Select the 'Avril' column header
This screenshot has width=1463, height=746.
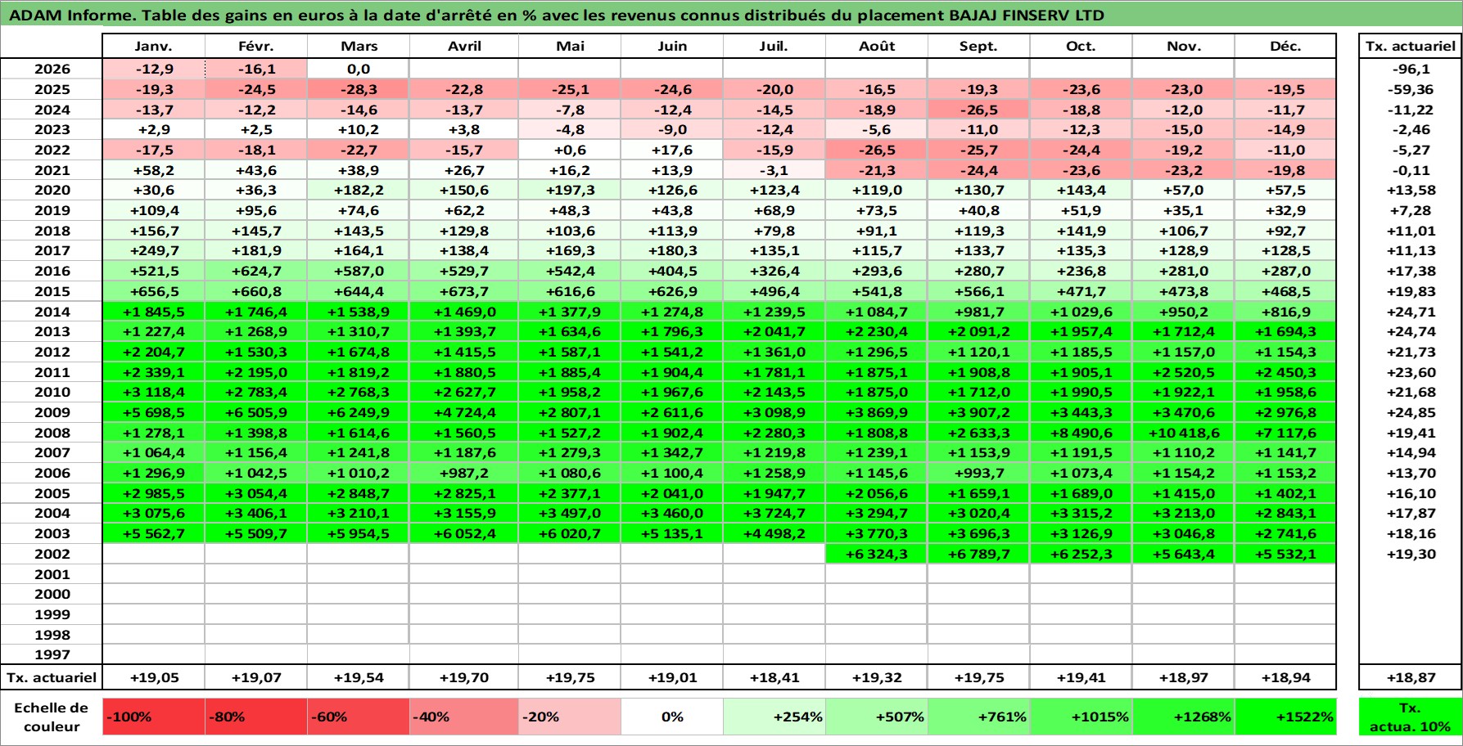(x=464, y=46)
